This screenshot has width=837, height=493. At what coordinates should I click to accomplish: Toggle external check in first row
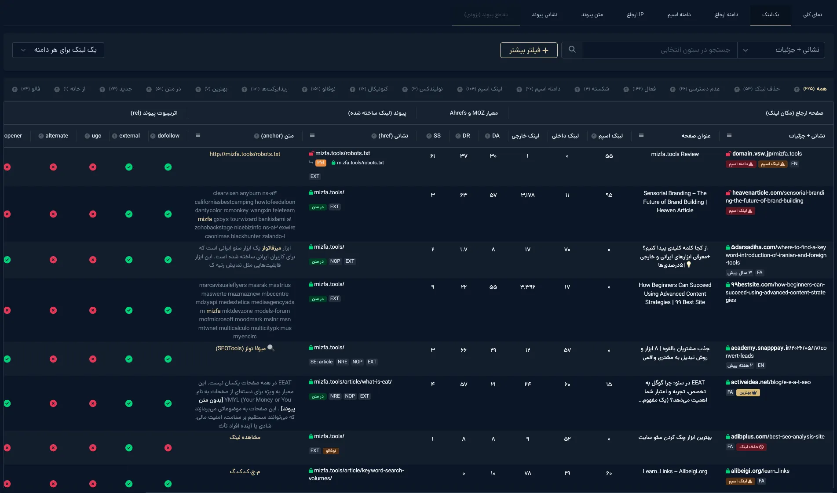point(129,167)
